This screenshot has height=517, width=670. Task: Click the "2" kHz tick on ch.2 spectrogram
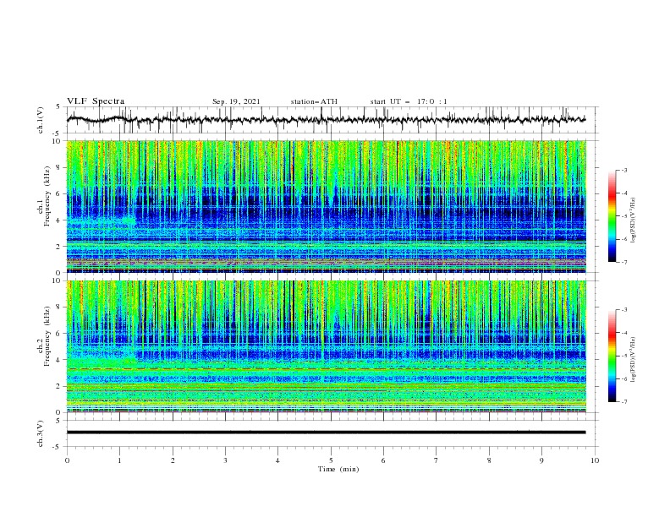(59, 386)
